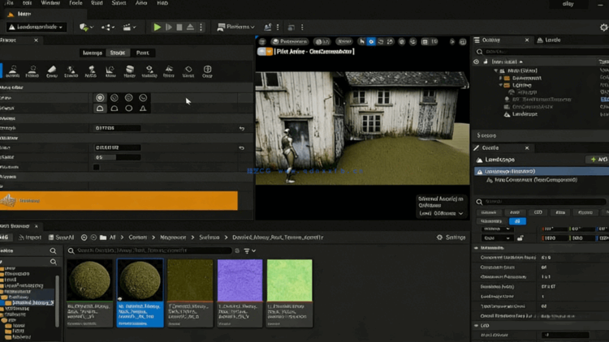This screenshot has width=609, height=342.
Task: Select the Ramp landscape tool
Action: tap(91, 71)
